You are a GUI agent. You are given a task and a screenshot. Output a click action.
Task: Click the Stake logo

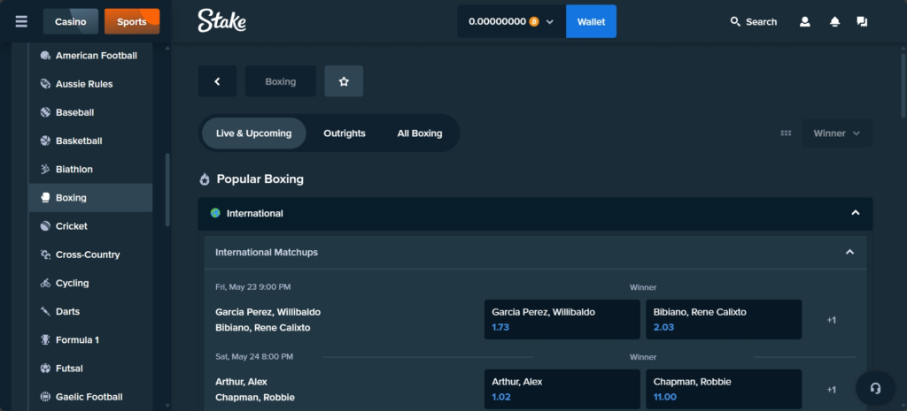click(x=222, y=21)
